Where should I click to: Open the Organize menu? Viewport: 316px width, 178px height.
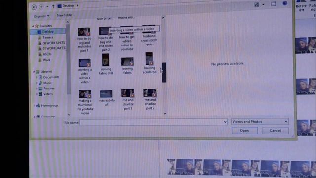[x=41, y=16]
